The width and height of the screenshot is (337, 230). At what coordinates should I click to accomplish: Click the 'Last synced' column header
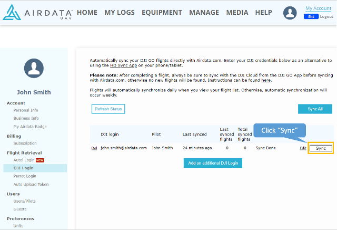194,135
